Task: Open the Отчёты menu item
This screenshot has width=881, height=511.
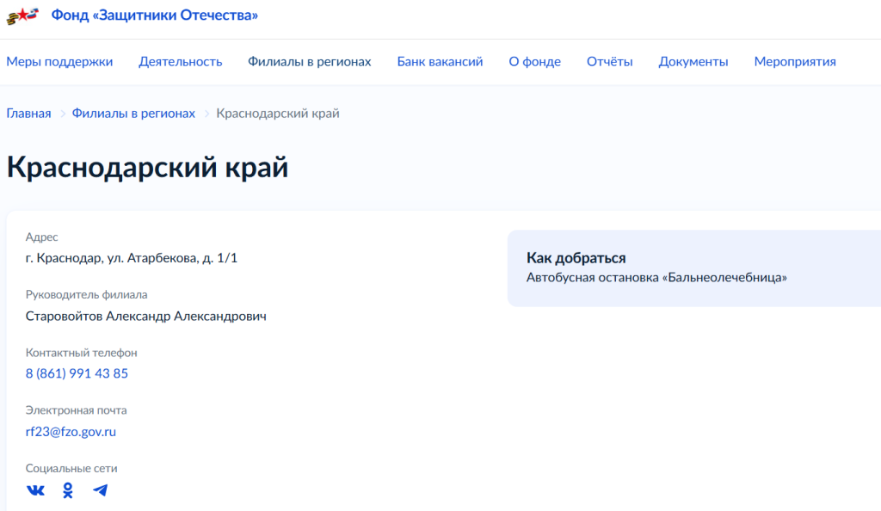Action: [x=610, y=62]
